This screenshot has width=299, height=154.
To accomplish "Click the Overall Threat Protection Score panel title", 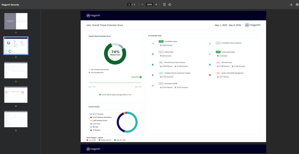I will pos(100,36).
